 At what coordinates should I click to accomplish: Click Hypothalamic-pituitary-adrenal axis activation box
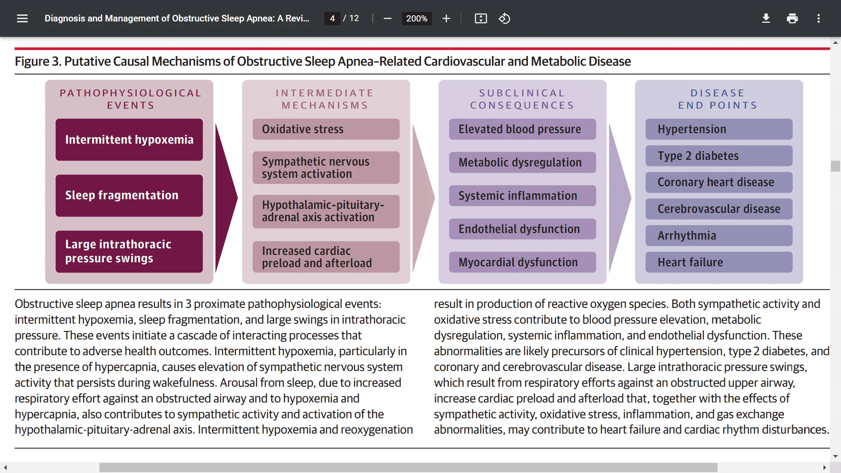pos(326,212)
